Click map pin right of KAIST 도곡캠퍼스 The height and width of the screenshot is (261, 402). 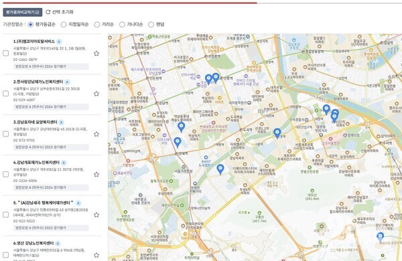click(220, 169)
